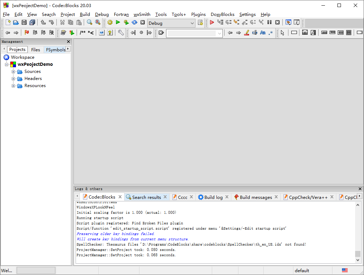
Task: Open the Settings menu
Action: tap(248, 15)
